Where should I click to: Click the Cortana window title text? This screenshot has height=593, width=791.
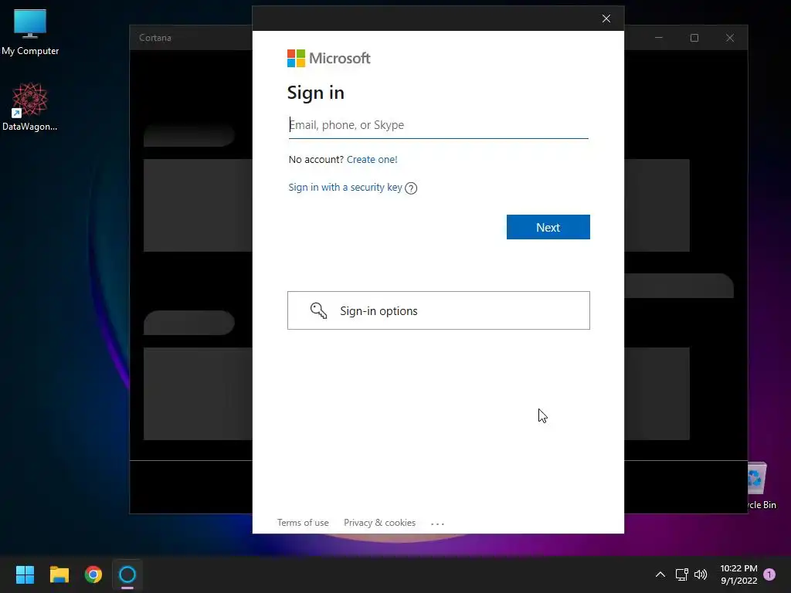point(154,38)
